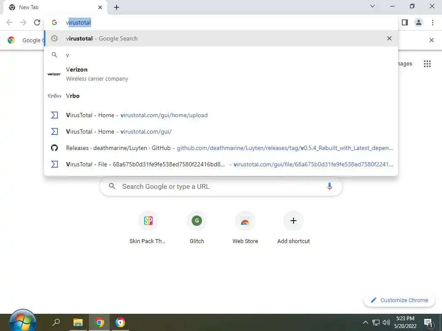Open the tab search chevron in title bar
This screenshot has width=442, height=331.
pyautogui.click(x=373, y=6)
